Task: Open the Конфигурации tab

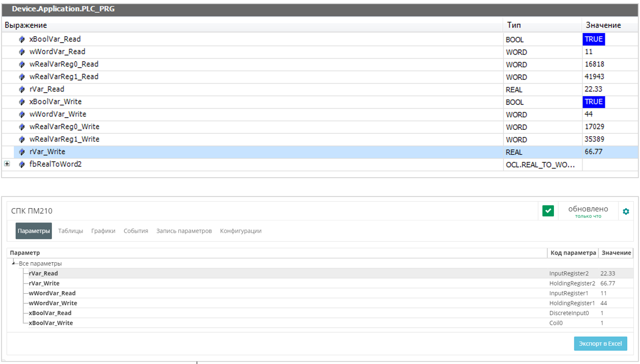Action: pyautogui.click(x=241, y=231)
